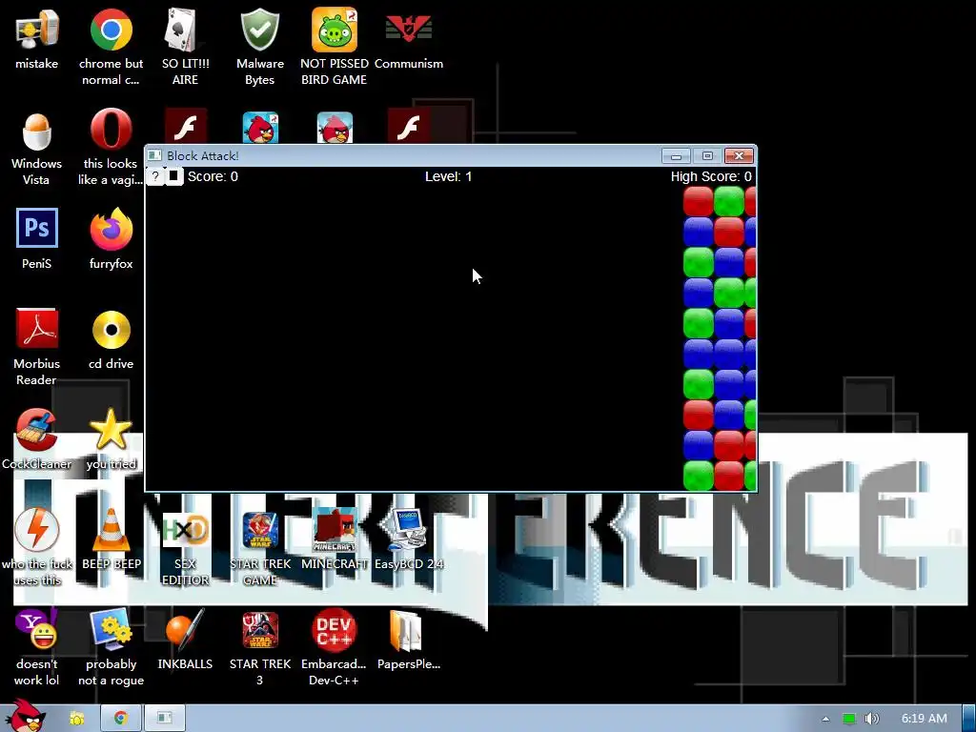Click the Show Desktop strip at taskbar end
This screenshot has width=976, height=732.
click(969, 719)
